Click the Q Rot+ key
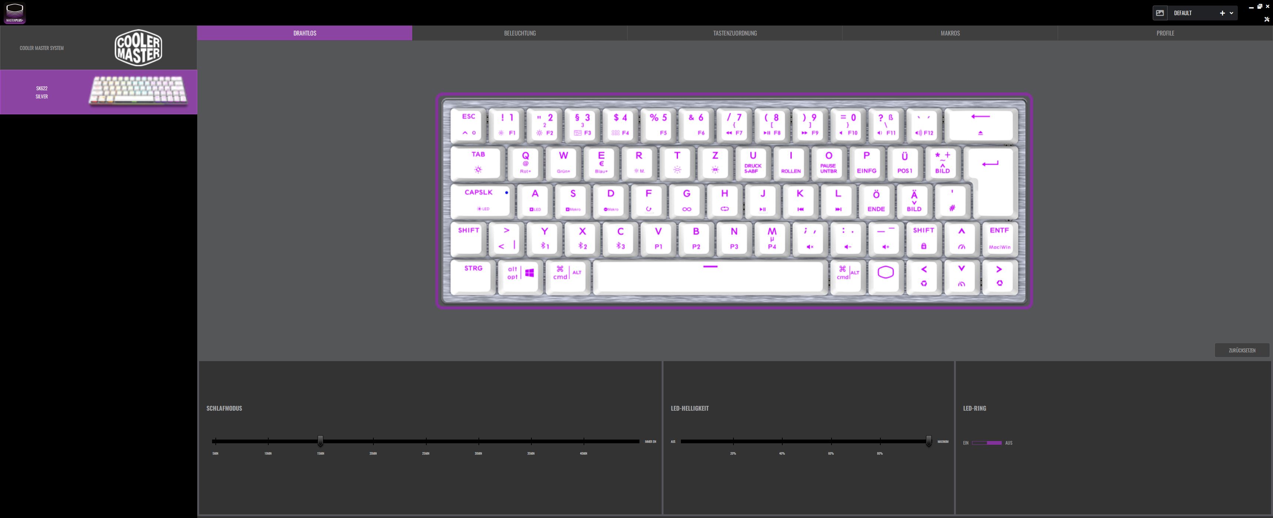The height and width of the screenshot is (518, 1273). click(525, 163)
